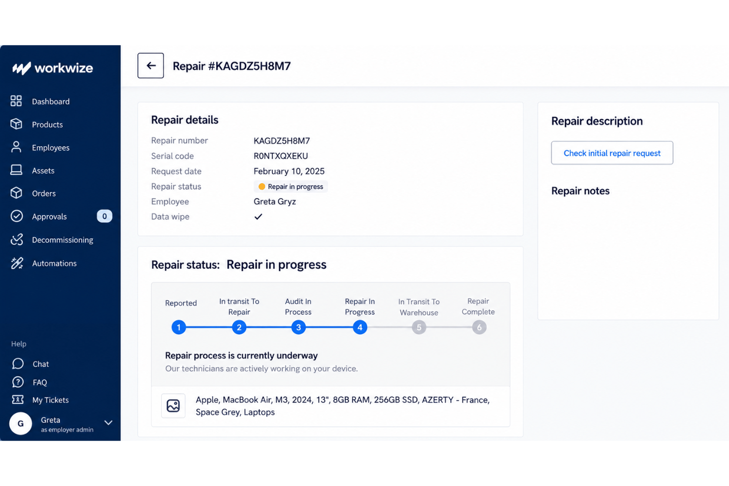Click the Workwize logo

coord(53,68)
